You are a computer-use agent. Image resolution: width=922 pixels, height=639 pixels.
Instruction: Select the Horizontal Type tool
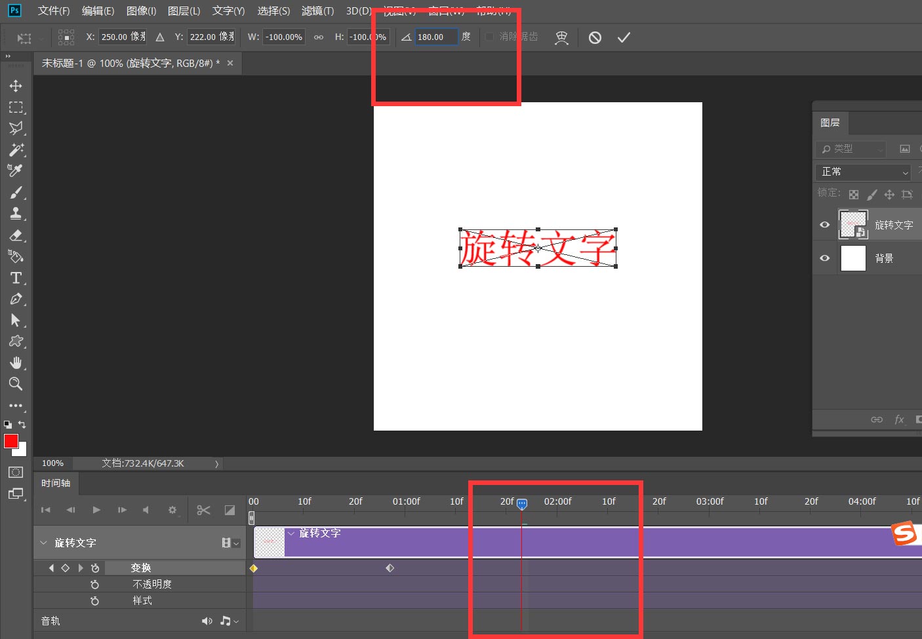(x=16, y=278)
